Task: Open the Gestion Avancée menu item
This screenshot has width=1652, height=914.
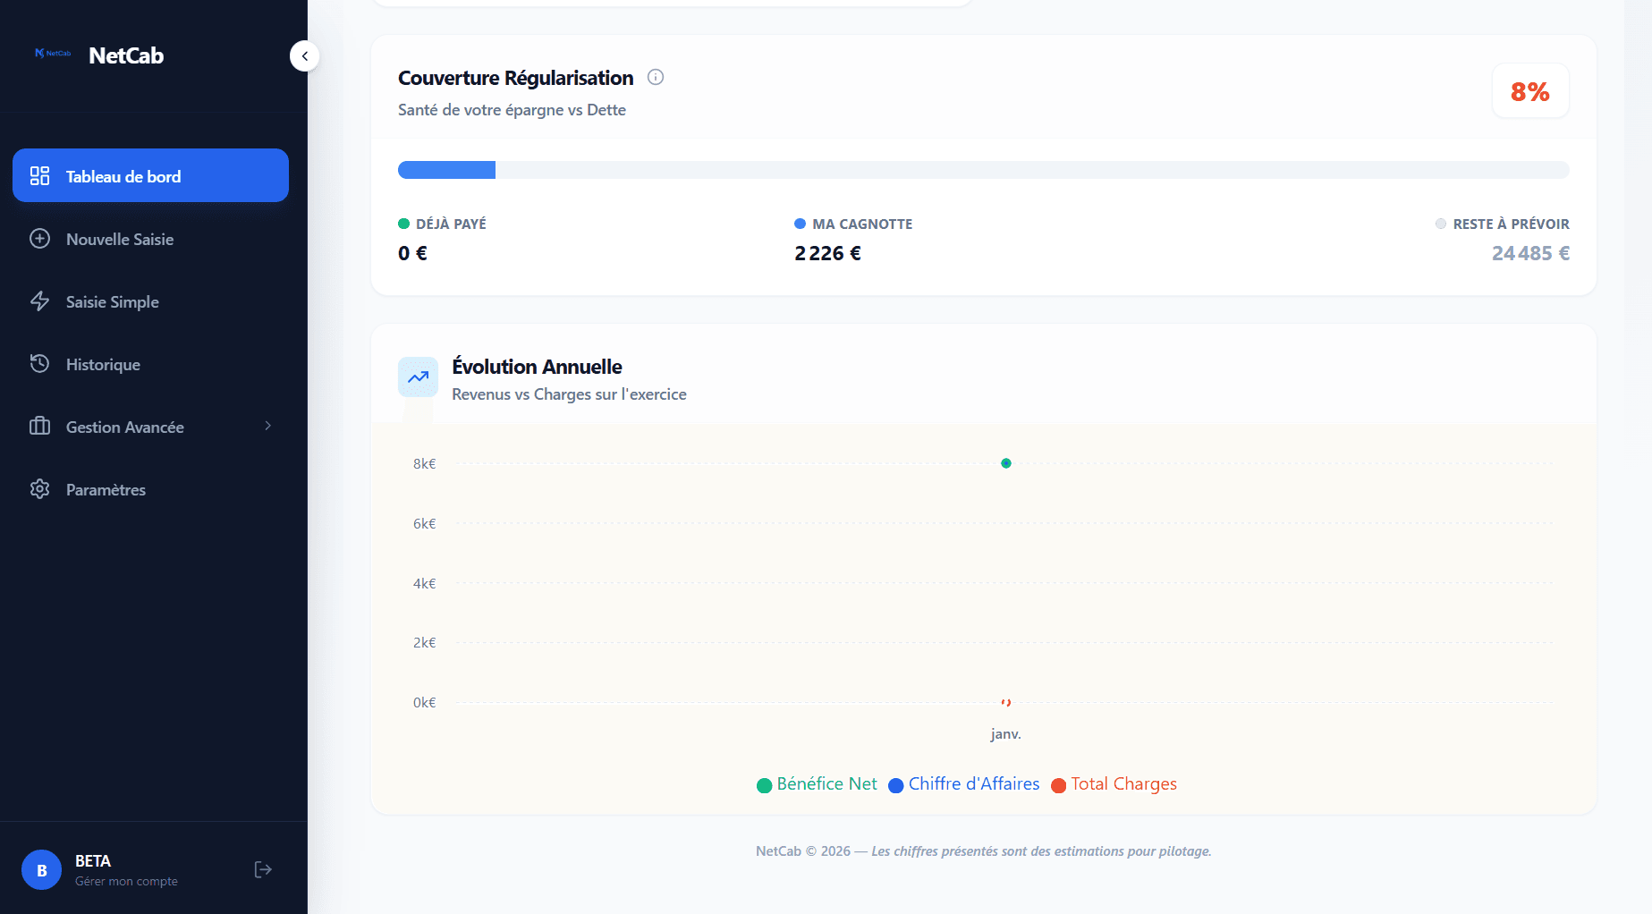Action: 125,427
